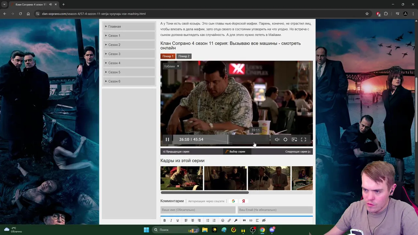
Task: Open Discord from taskbar
Action: click(x=272, y=230)
